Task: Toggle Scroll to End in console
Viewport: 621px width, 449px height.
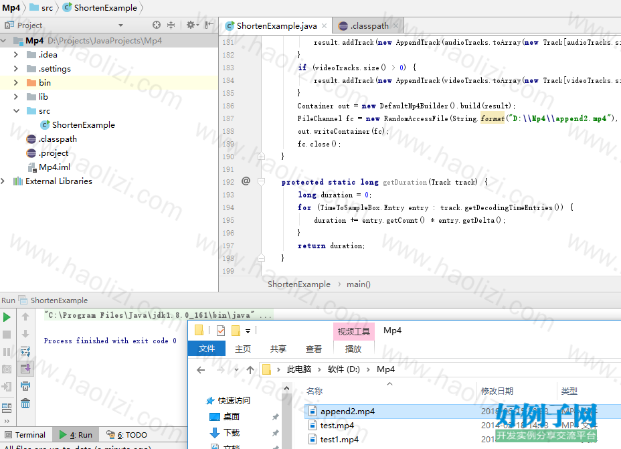Action: tap(25, 369)
